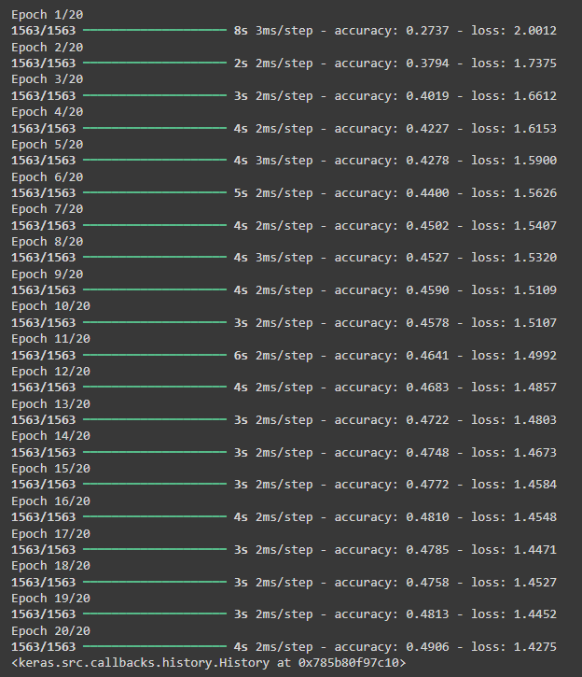Click the loss value 2.0012

click(x=535, y=31)
